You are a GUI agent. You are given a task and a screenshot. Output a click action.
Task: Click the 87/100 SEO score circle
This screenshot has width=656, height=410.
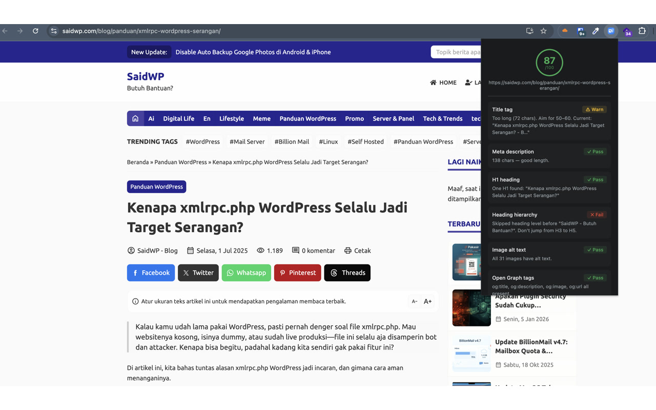point(549,62)
